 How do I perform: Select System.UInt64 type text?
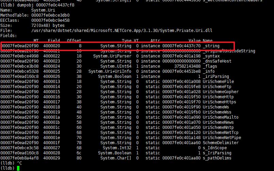click(116, 66)
